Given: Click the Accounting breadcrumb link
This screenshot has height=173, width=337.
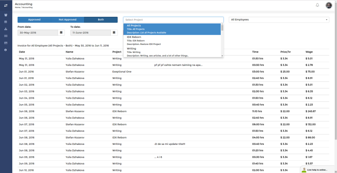Looking at the screenshot, I should (x=27, y=8).
